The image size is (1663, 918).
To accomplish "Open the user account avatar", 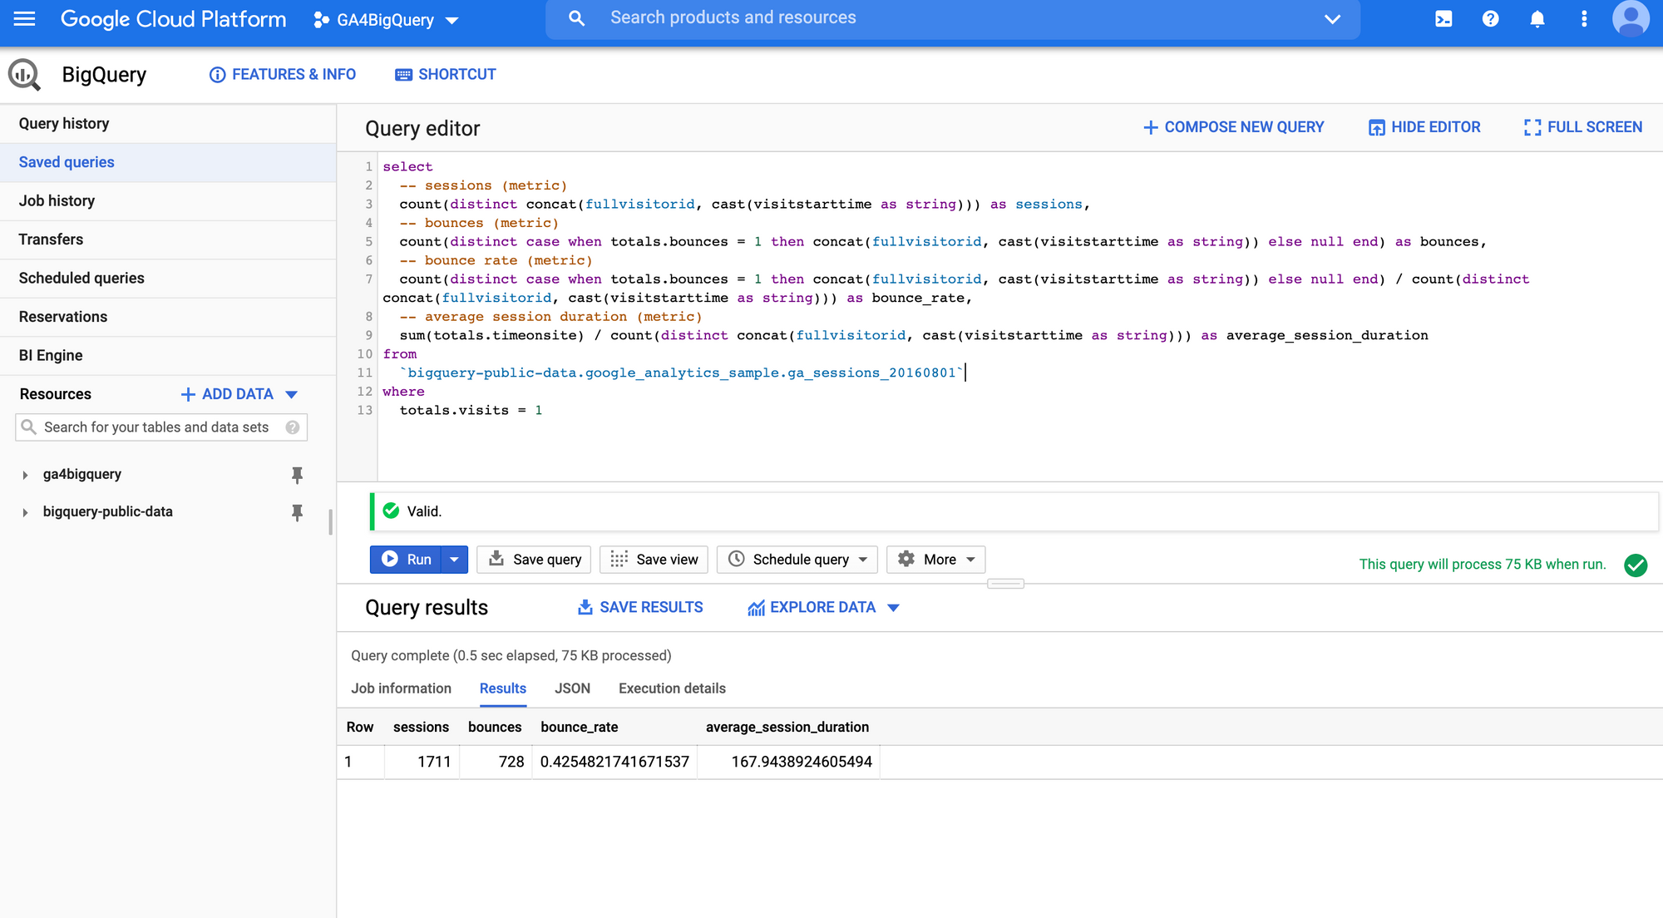I will click(1631, 19).
